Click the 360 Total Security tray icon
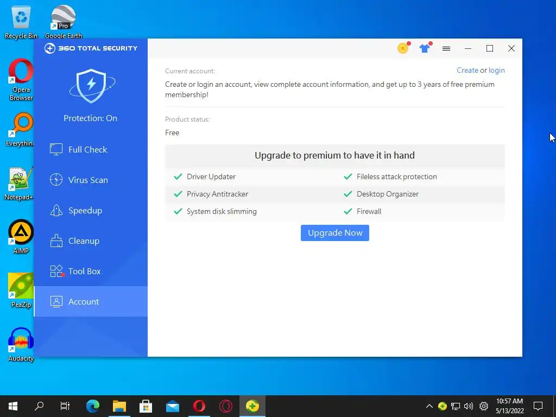556x417 pixels. [x=442, y=406]
